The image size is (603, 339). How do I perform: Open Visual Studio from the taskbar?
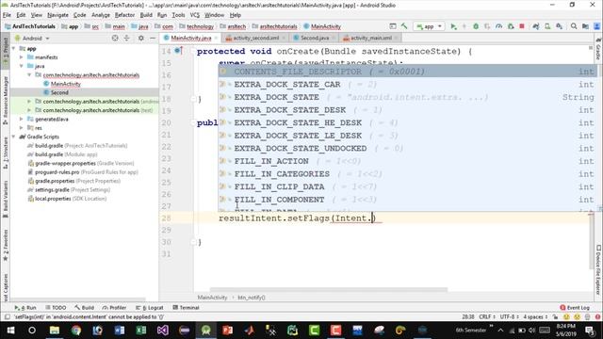point(163,330)
